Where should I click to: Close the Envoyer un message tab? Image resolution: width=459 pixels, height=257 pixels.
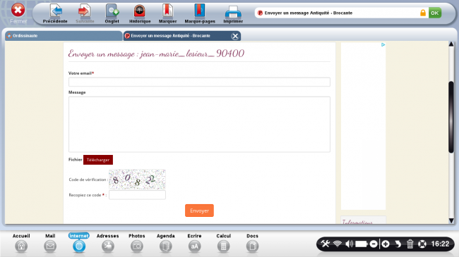234,36
